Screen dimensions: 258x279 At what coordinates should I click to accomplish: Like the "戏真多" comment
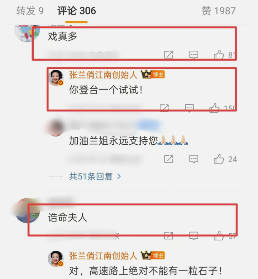click(x=219, y=54)
